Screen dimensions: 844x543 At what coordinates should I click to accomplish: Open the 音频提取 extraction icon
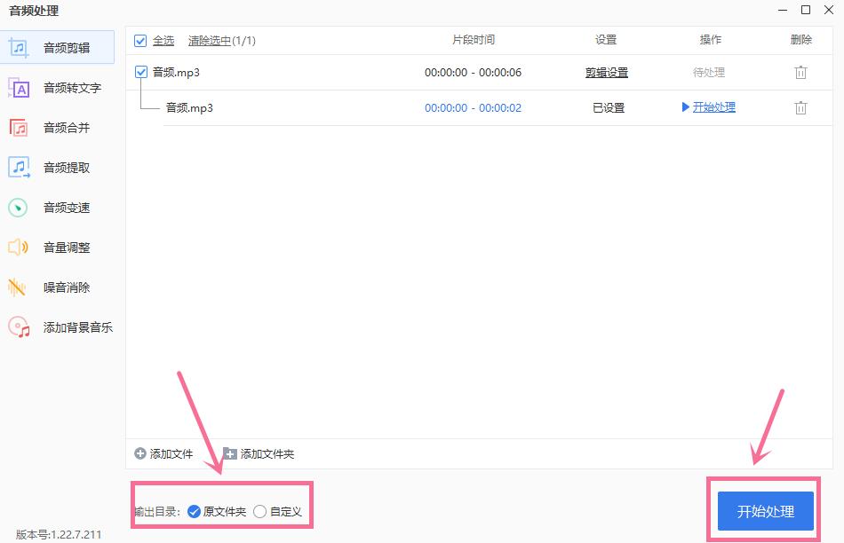(x=19, y=168)
